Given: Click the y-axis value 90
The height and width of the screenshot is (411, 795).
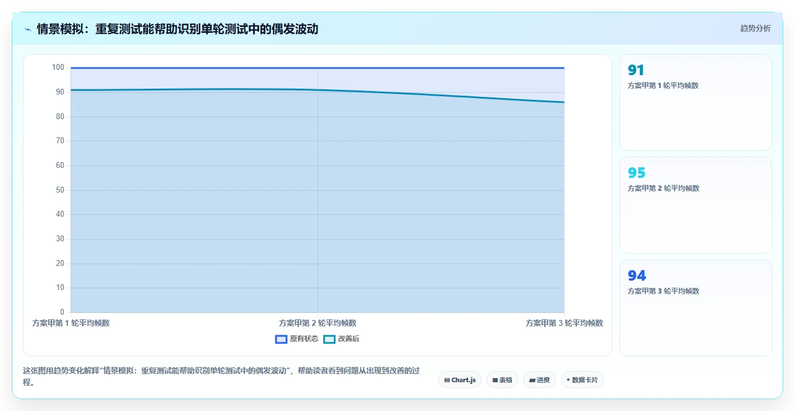Looking at the screenshot, I should 60,92.
